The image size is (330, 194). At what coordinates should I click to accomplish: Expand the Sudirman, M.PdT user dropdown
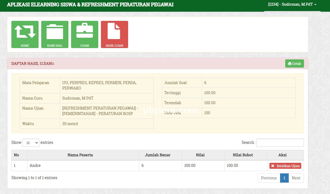292,5
